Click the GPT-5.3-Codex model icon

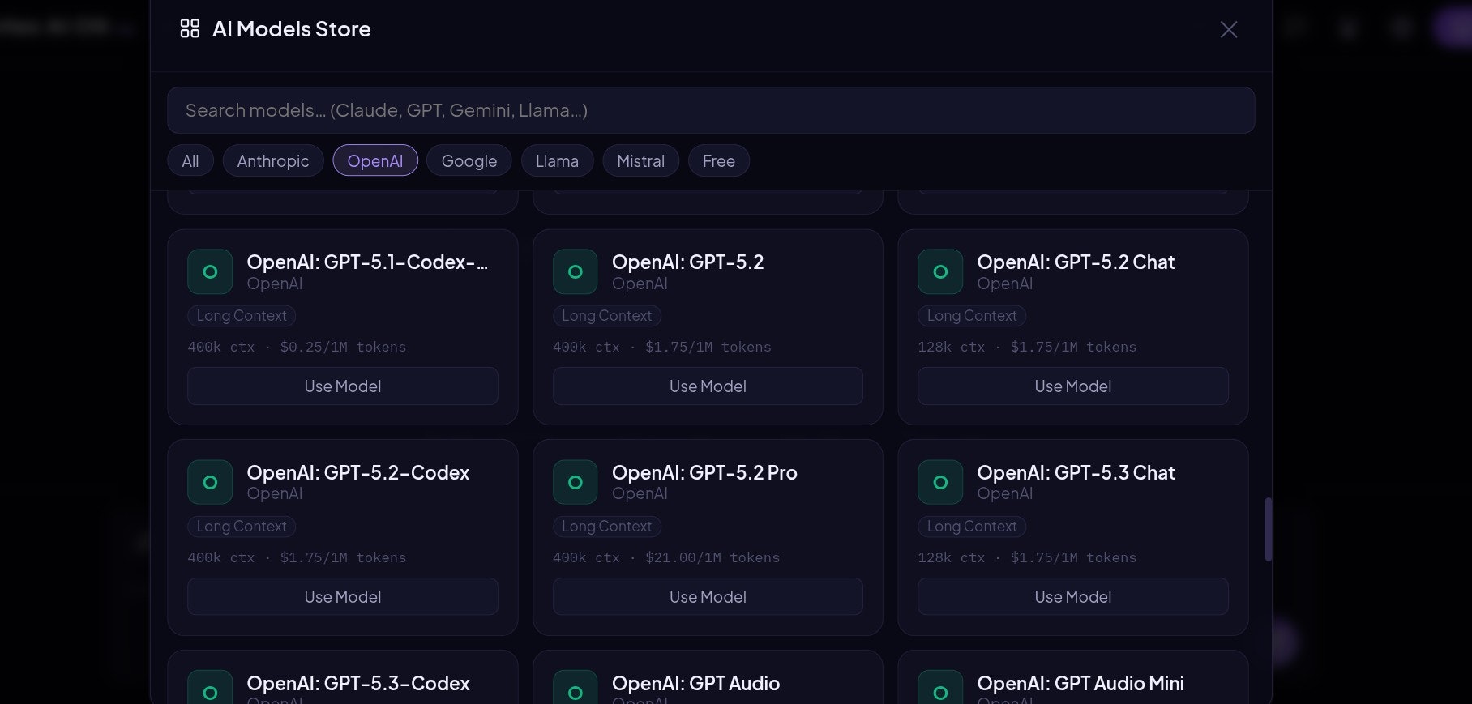click(x=210, y=688)
